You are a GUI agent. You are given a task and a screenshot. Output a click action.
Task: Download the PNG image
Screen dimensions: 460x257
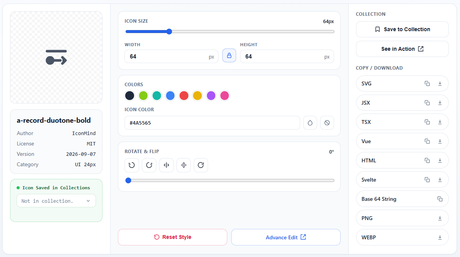pos(440,218)
